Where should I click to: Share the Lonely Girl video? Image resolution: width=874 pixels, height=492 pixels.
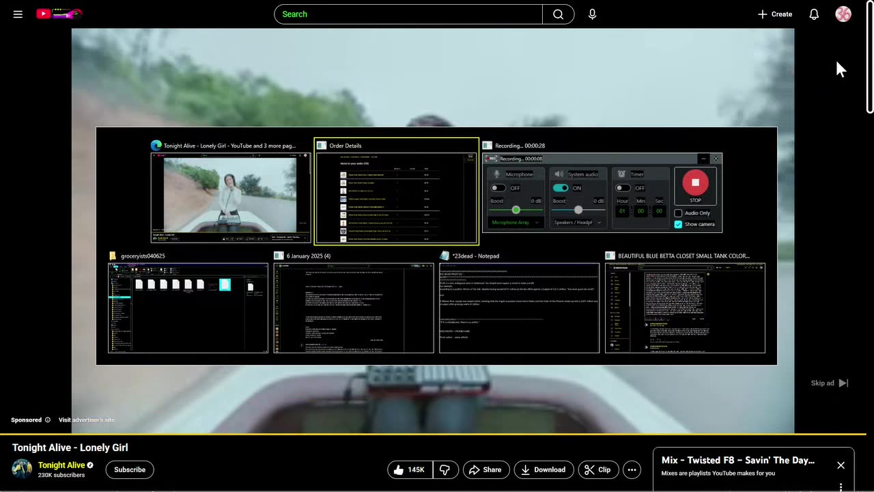tap(485, 469)
